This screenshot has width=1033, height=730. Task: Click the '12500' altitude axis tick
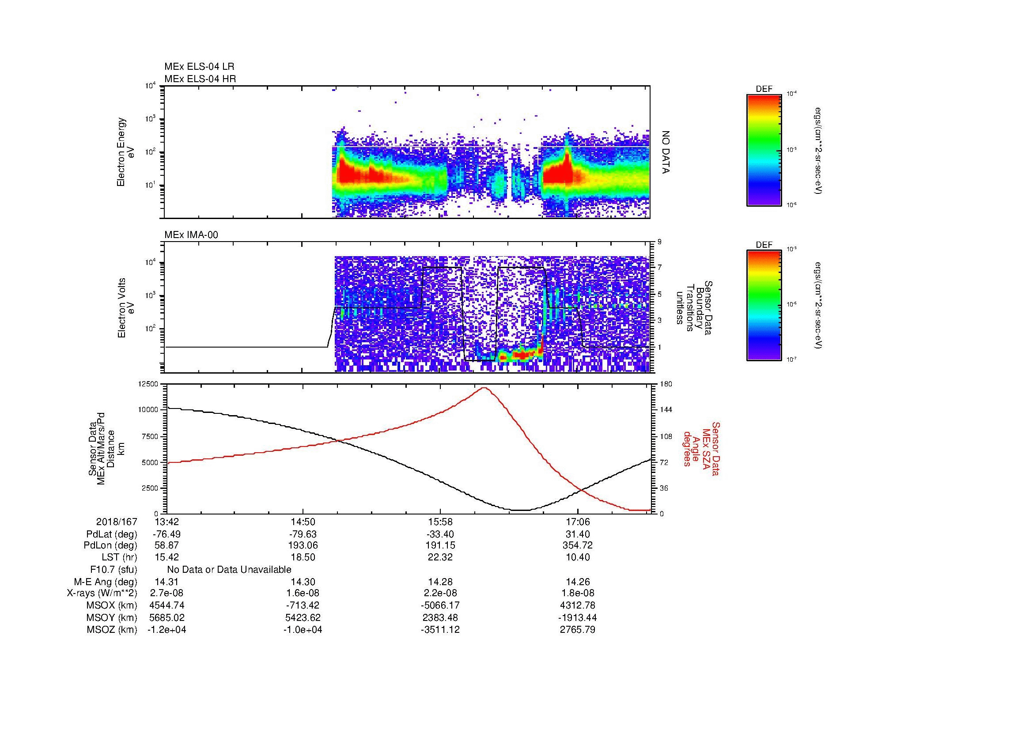tap(149, 384)
